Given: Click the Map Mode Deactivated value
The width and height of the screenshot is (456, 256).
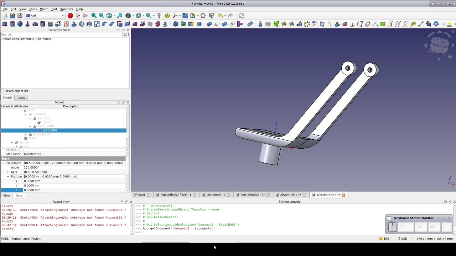Looking at the screenshot, I should click(x=74, y=154).
